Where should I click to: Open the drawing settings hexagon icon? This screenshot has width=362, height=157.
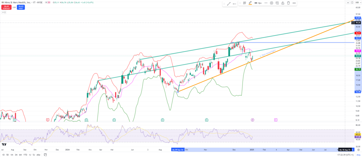coord(271,3)
